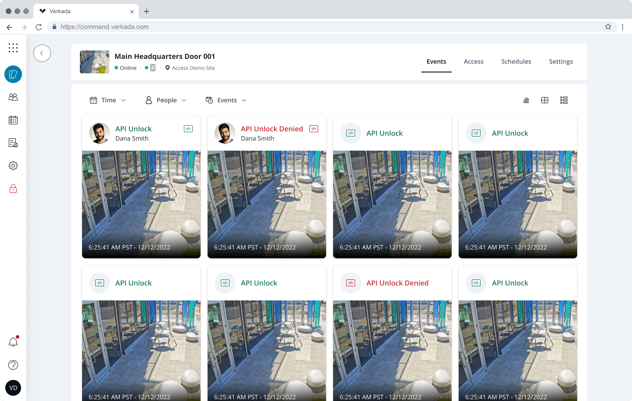Screen dimensions: 632x401
Task: Open the notifications bell
Action: [x=13, y=342]
